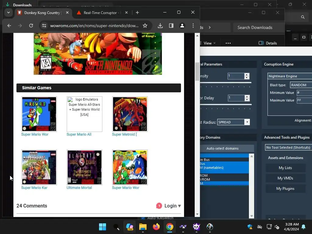This screenshot has width=312, height=234.
Task: Close the Donkey Kong Country tab
Action: point(67,12)
